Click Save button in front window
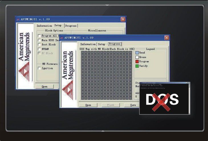This screenshot has width=208, height=141. (132, 105)
